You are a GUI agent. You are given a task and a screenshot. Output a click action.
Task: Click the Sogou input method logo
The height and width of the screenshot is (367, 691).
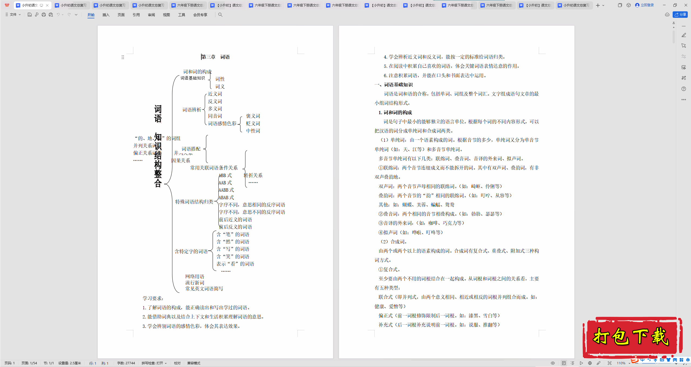click(635, 360)
